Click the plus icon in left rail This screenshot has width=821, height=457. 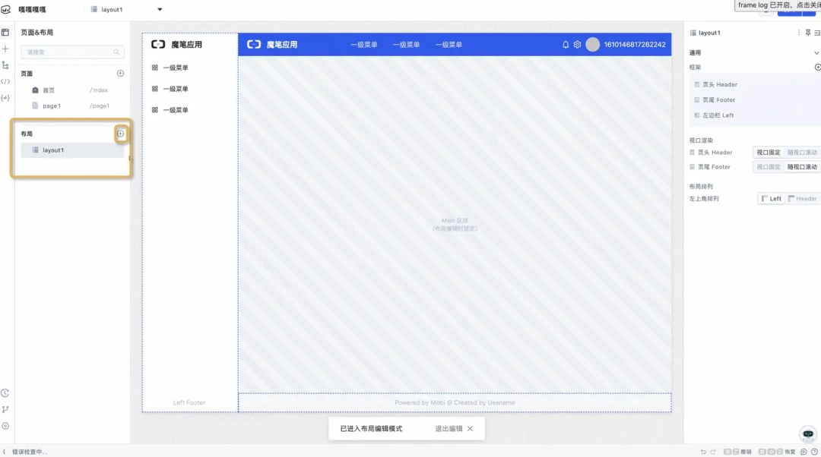(x=5, y=49)
